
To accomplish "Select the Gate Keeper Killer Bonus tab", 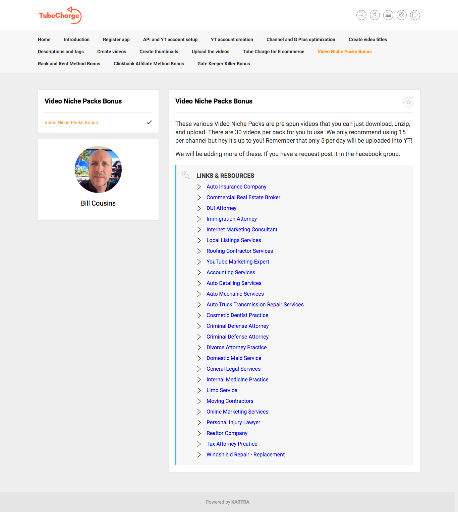I will (x=224, y=64).
